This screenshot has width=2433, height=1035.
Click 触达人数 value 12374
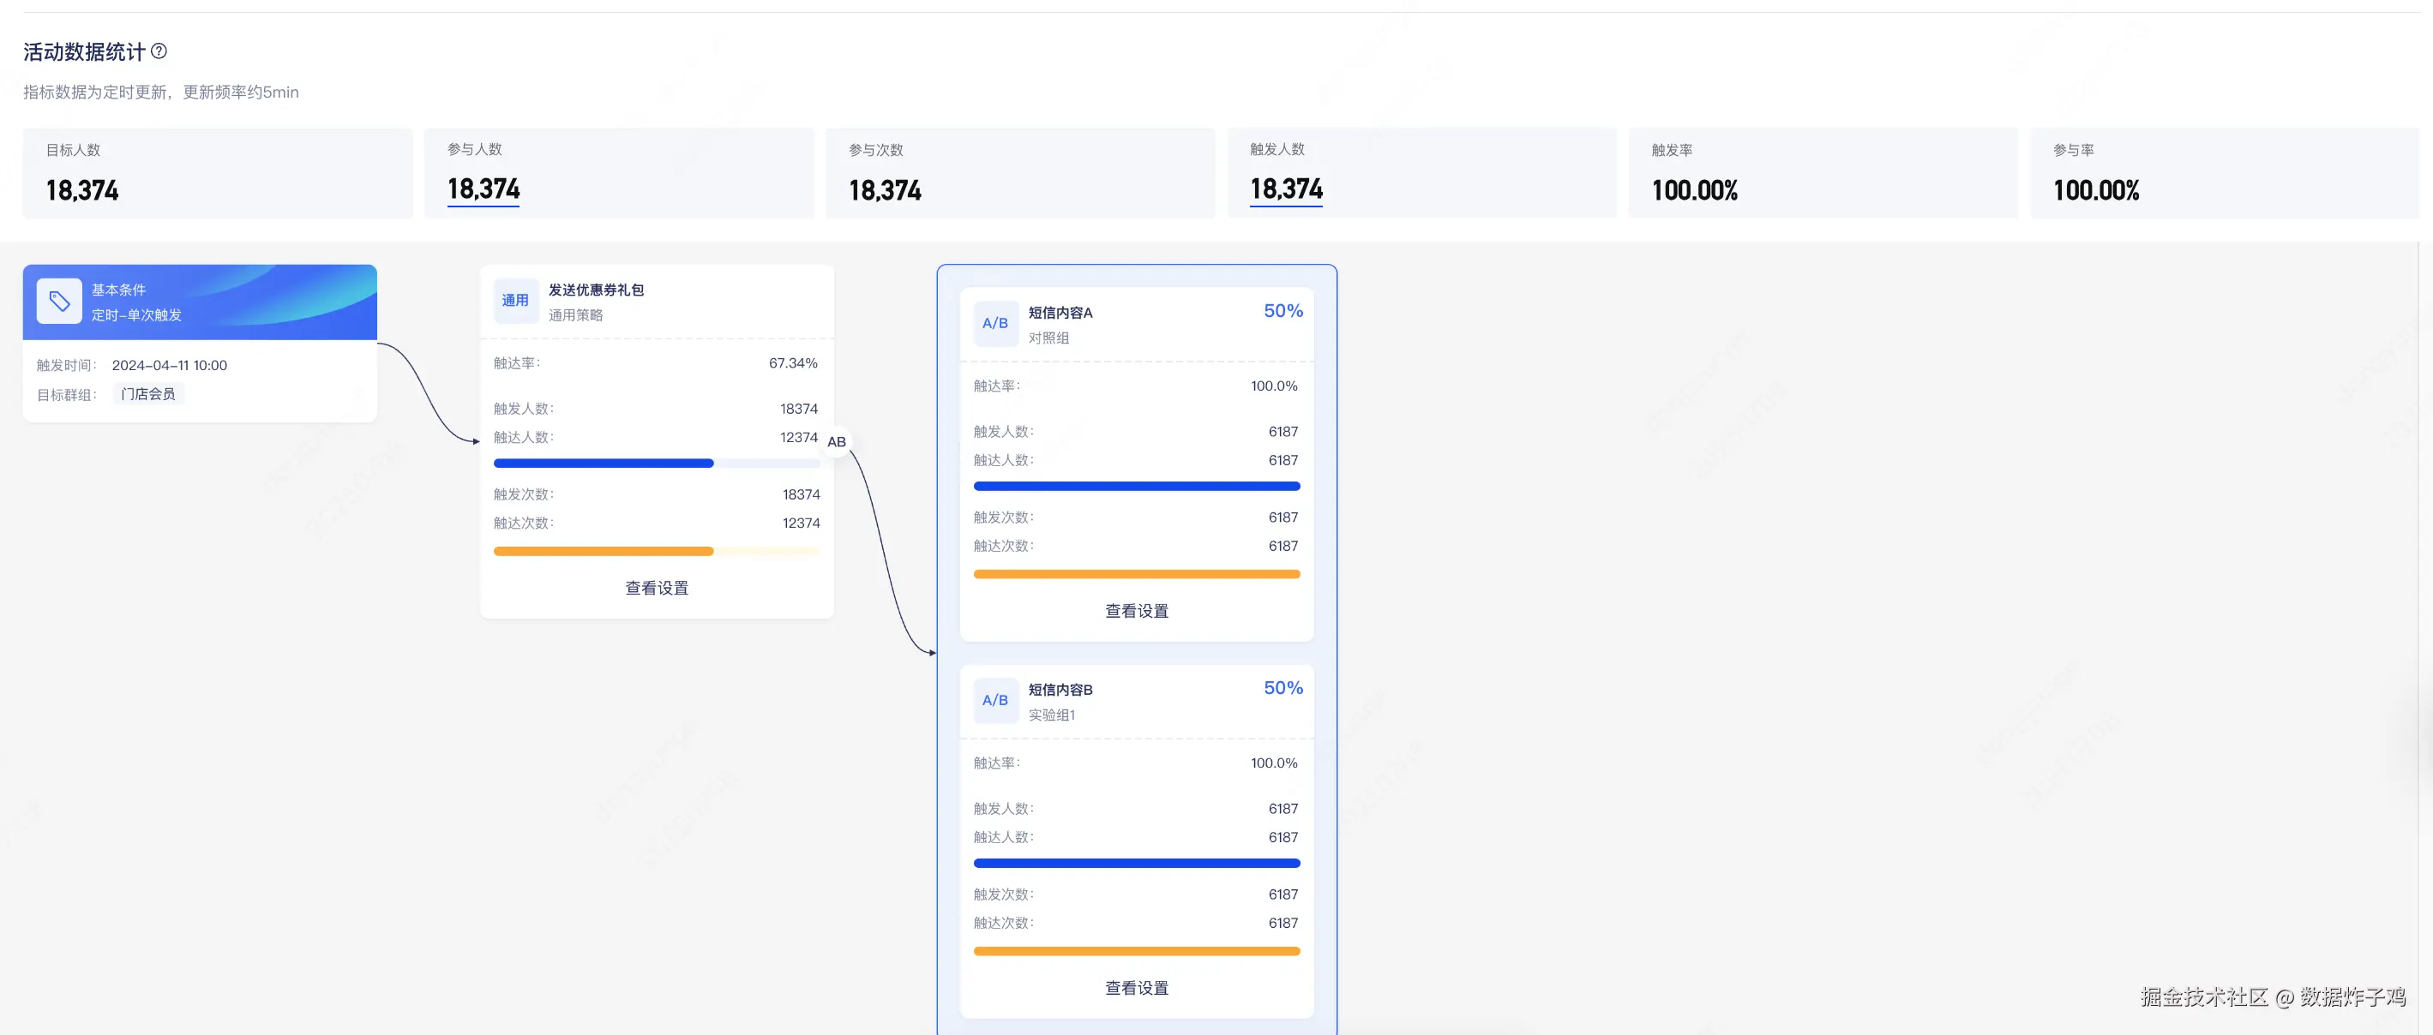click(x=799, y=438)
